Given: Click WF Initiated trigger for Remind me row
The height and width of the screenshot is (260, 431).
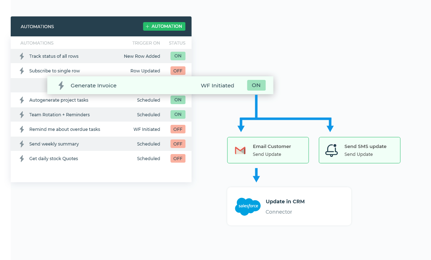Looking at the screenshot, I should [147, 129].
